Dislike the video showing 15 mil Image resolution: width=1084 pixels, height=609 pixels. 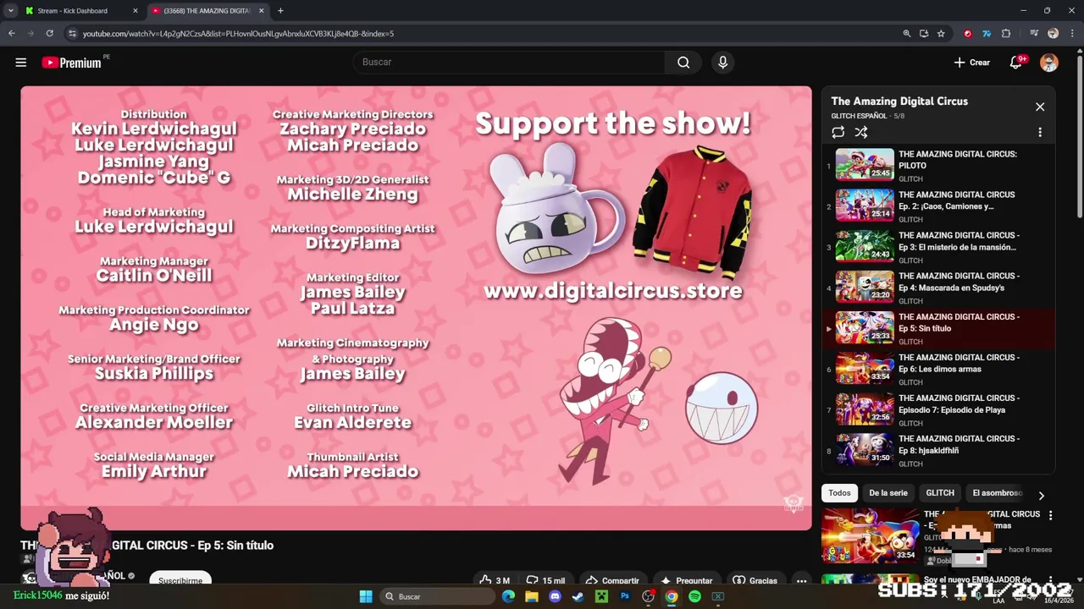546,580
